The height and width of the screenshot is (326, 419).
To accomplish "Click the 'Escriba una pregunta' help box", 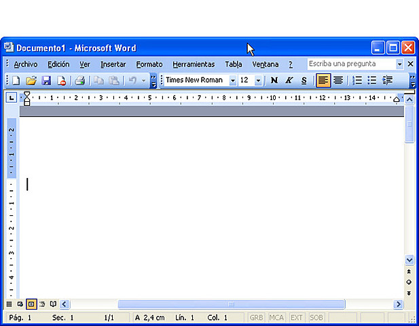I will click(x=352, y=64).
